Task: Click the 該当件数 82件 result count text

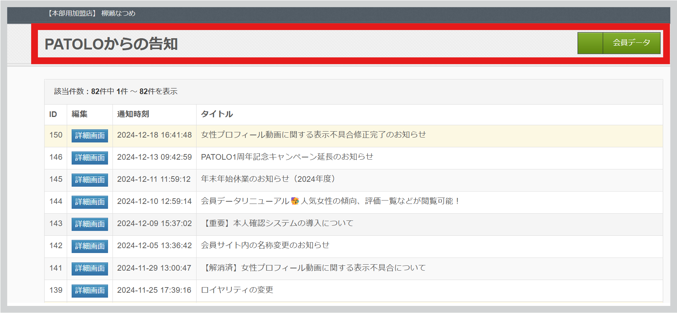Action: click(116, 91)
